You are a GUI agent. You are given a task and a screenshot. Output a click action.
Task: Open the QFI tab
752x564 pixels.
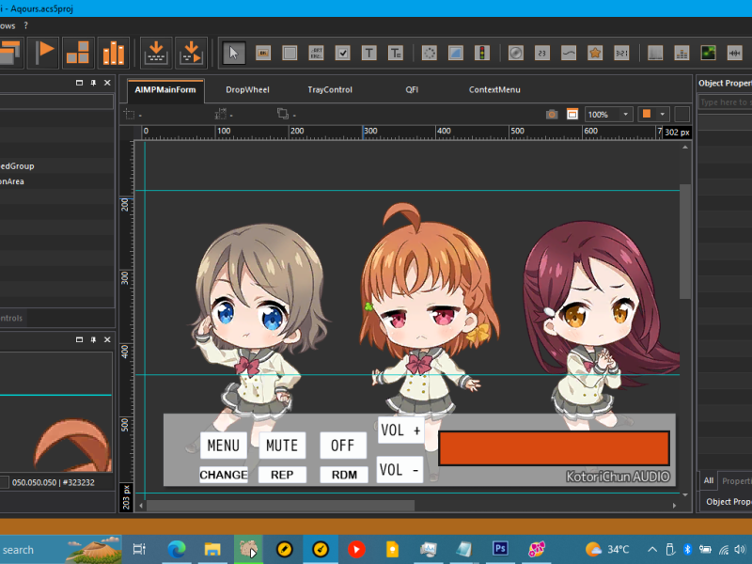coord(412,89)
